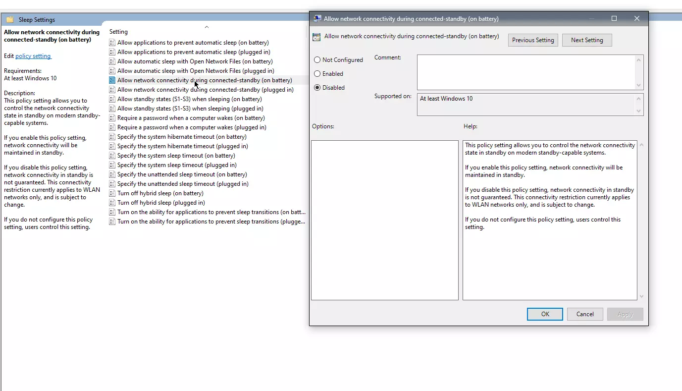Click icon for Turn off hybrid sleep (plugged in)
Screen dimensions: 682x391
click(112, 203)
